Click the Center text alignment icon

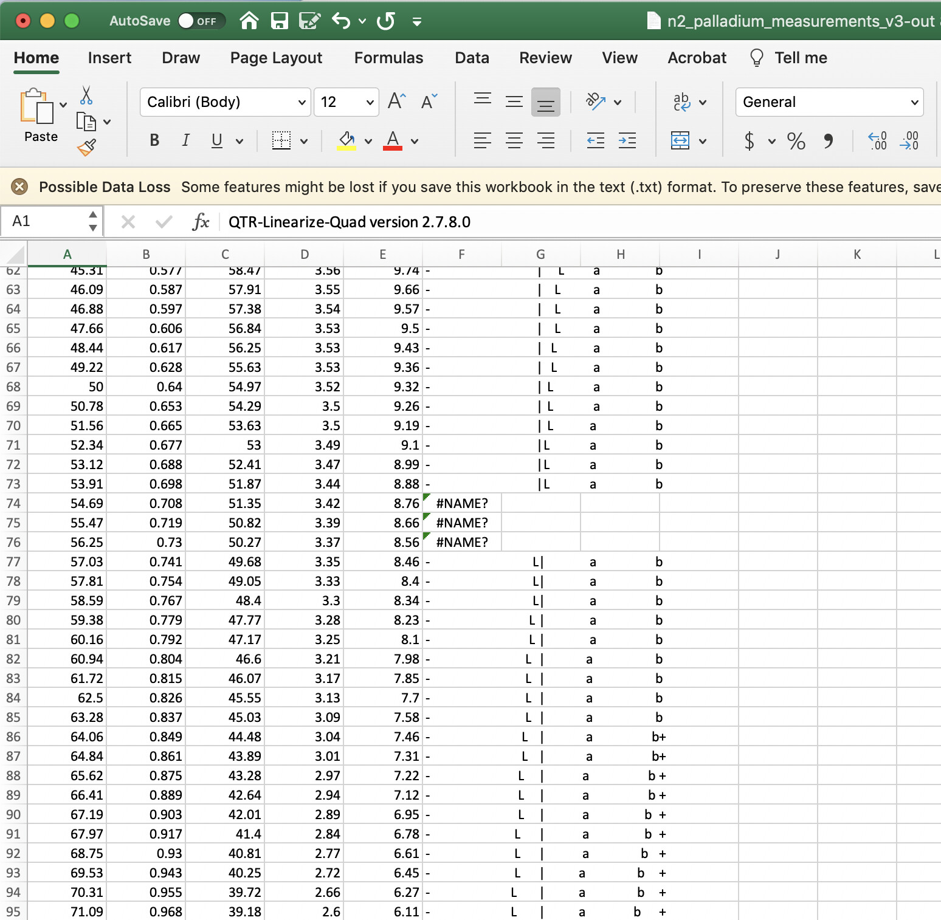pos(514,141)
